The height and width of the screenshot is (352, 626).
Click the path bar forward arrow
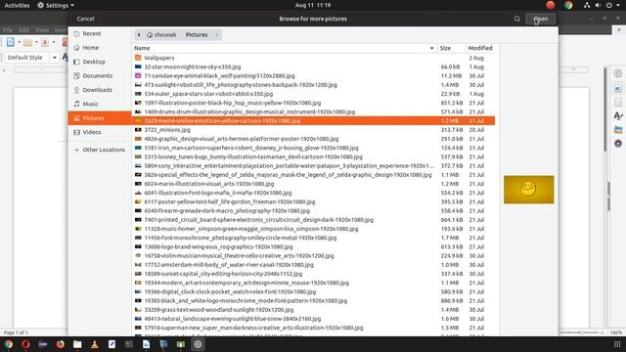pos(217,35)
